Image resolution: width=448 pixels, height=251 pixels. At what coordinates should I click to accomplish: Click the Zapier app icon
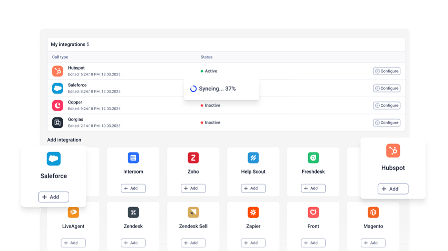(253, 212)
